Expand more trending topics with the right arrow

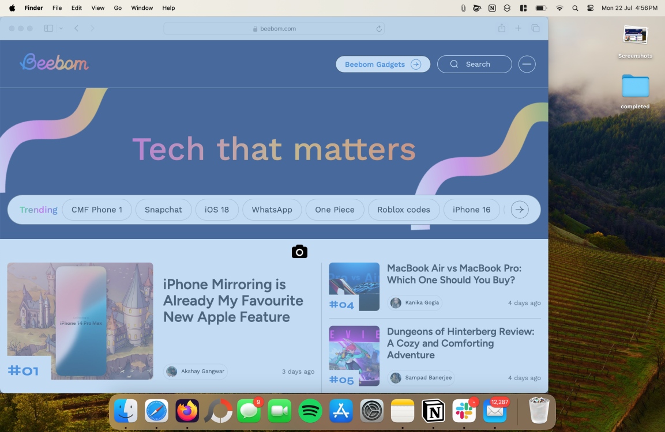click(520, 210)
